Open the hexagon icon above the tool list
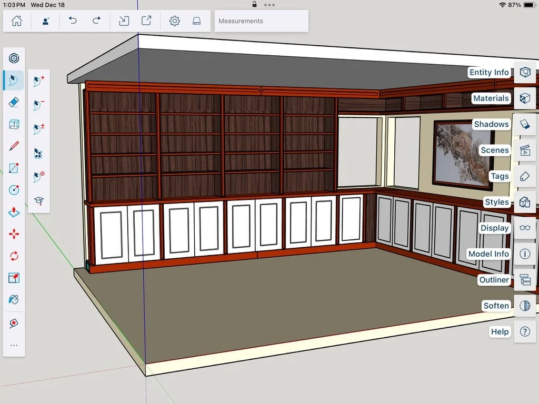This screenshot has width=539, height=404. point(14,58)
